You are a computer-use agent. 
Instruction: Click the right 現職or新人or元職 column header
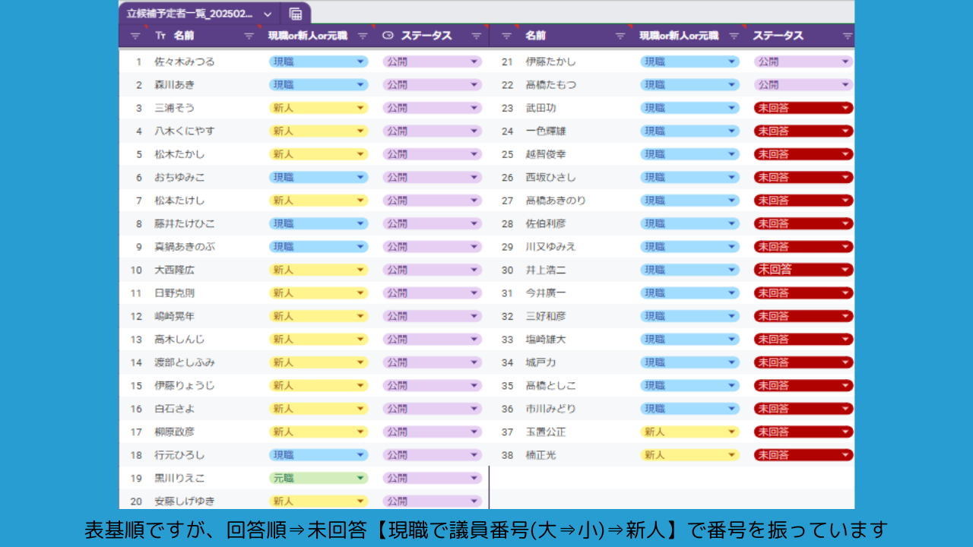(x=678, y=36)
